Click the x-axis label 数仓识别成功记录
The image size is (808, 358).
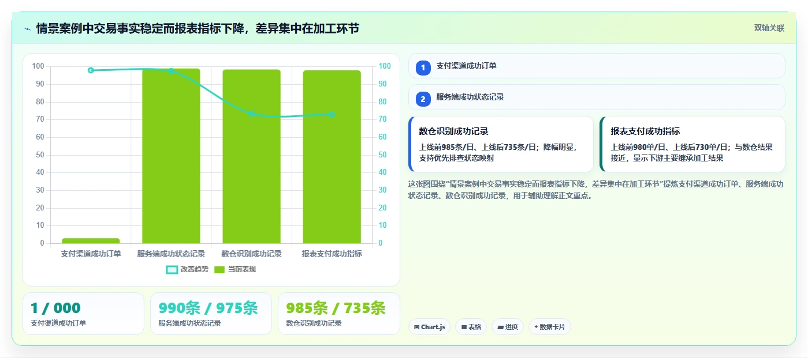point(251,254)
